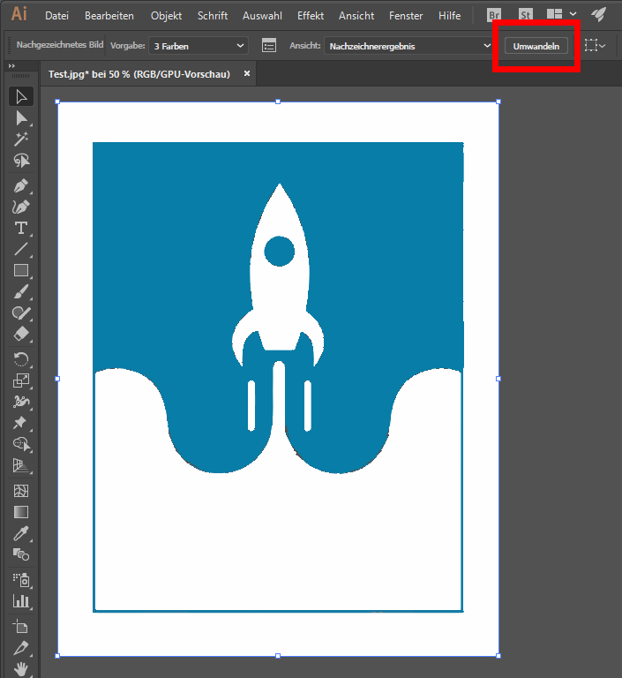Expand the Ansicht view dropdown
The width and height of the screenshot is (622, 678).
coord(409,45)
